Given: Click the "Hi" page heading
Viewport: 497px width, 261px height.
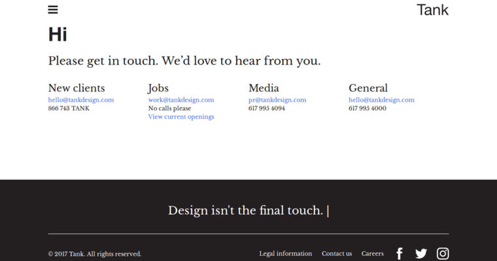Looking at the screenshot, I should pos(58,35).
